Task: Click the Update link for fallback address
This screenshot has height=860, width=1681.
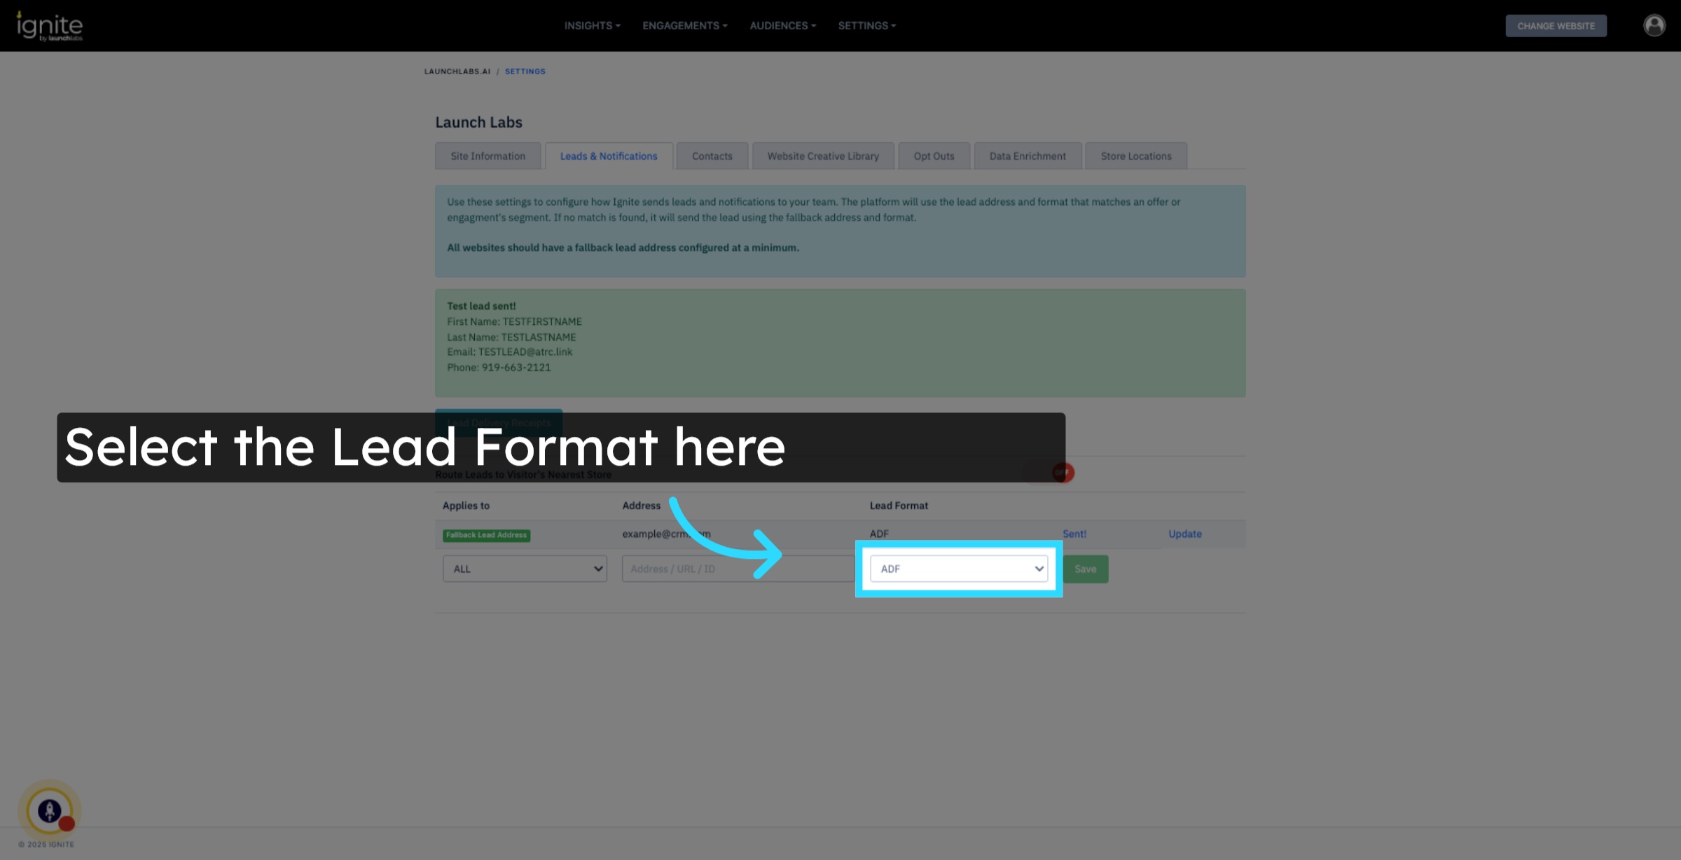Action: click(x=1184, y=534)
